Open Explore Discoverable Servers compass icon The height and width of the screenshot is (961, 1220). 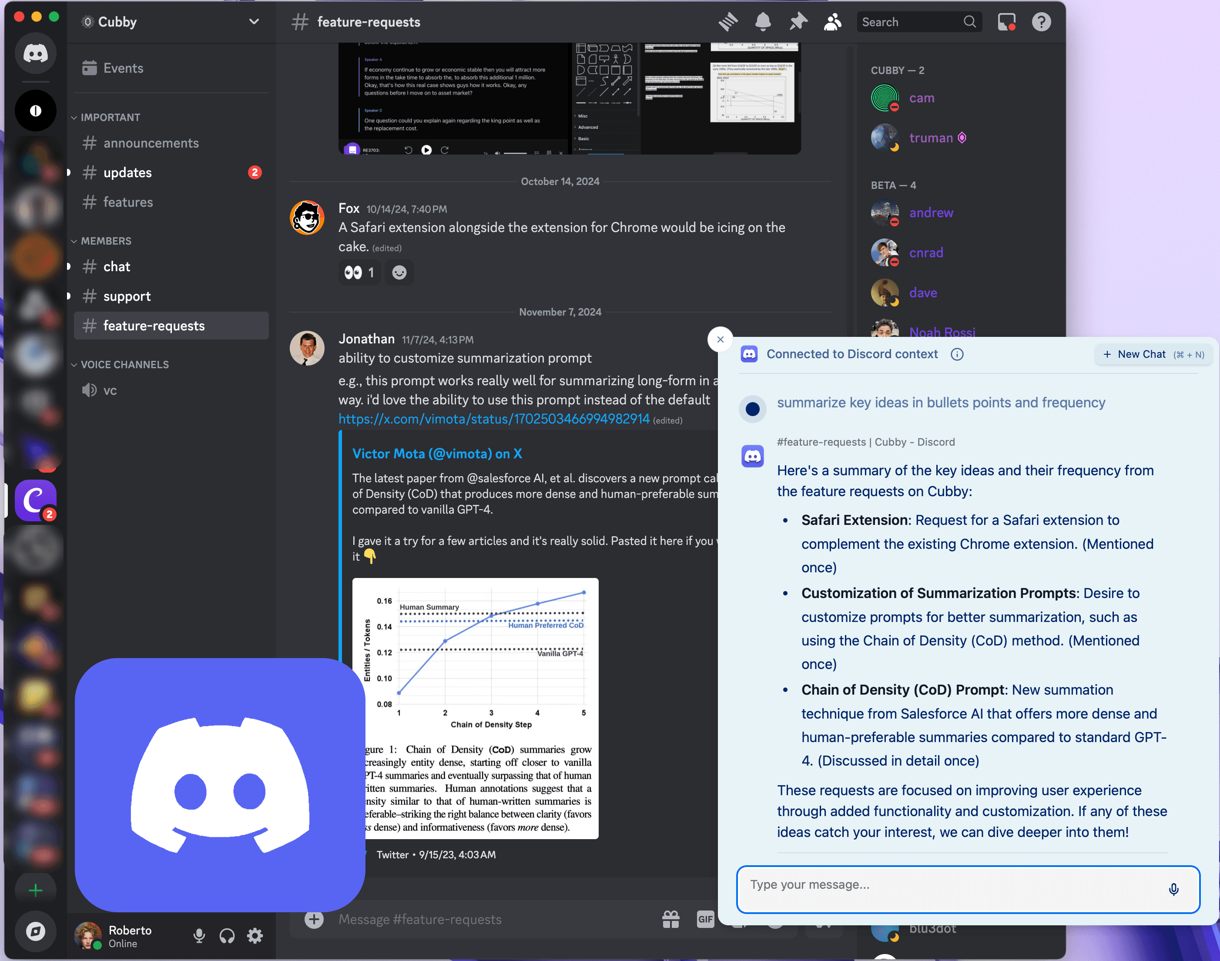tap(35, 932)
